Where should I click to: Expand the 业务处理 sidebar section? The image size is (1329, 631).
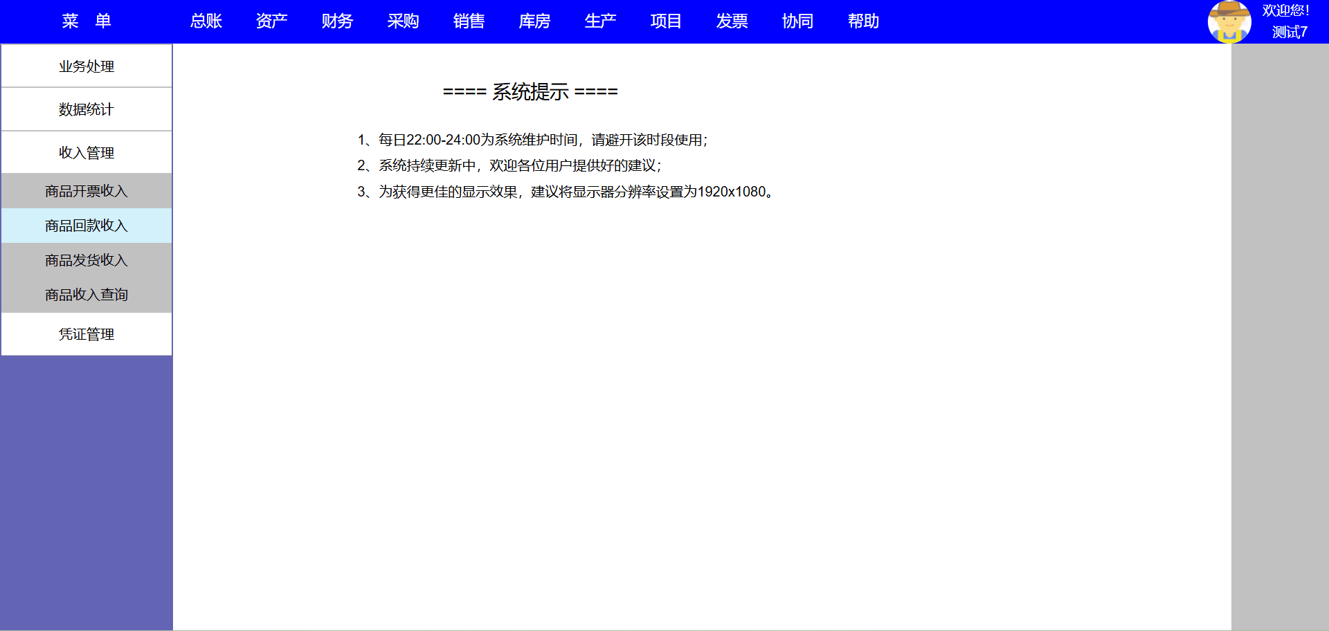(x=87, y=66)
